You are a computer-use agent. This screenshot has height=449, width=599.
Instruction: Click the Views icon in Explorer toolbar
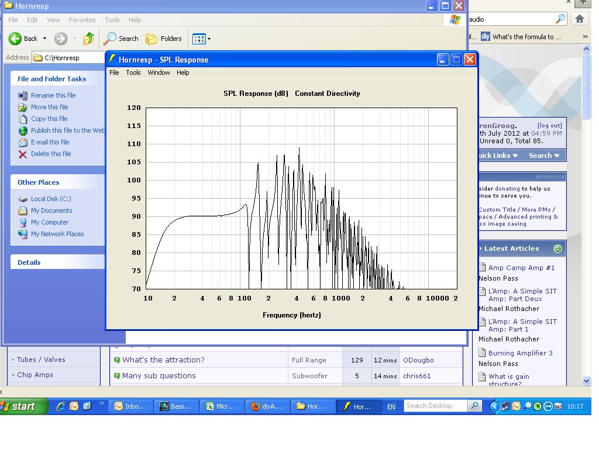tap(199, 39)
